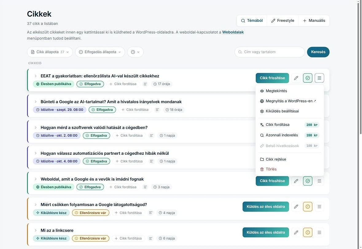Select Megtekintés from the open menu
Image resolution: width=362 pixels, height=249 pixels.
[290, 91]
